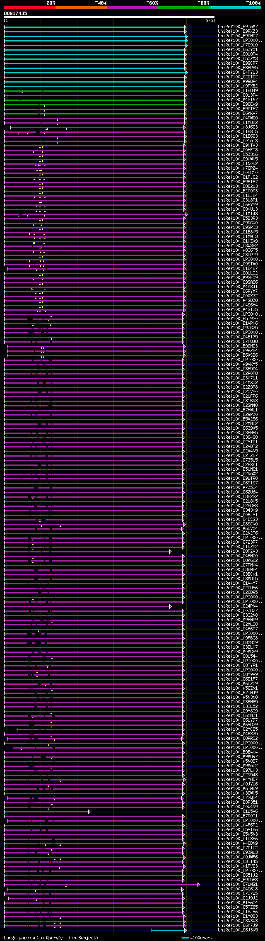Click the orange ~40% identity legend segment

point(81,7)
